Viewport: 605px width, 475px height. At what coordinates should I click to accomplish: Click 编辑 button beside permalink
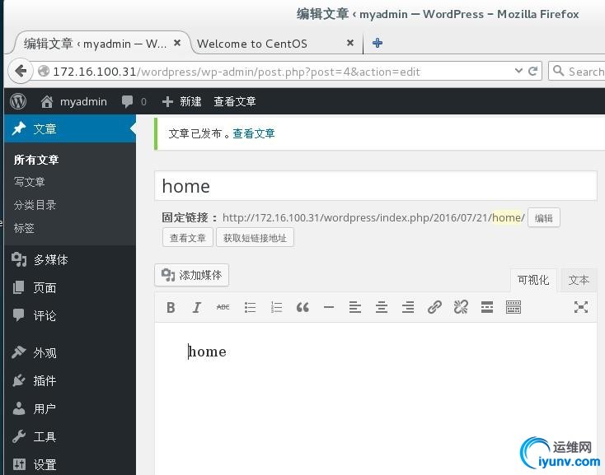(544, 218)
